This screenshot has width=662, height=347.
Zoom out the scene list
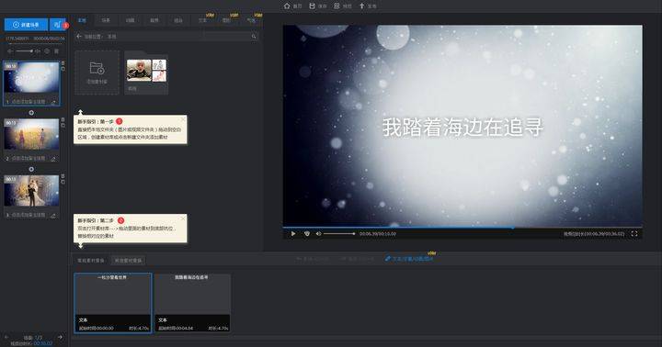10,51
